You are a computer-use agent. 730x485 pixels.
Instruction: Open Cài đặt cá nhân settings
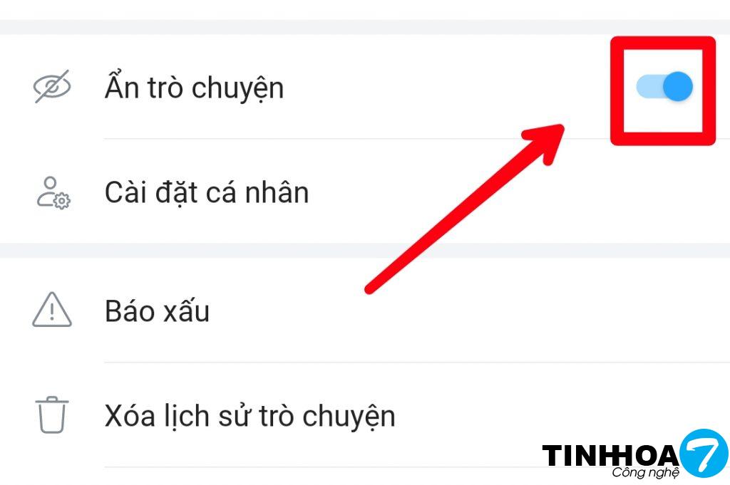[365, 192]
